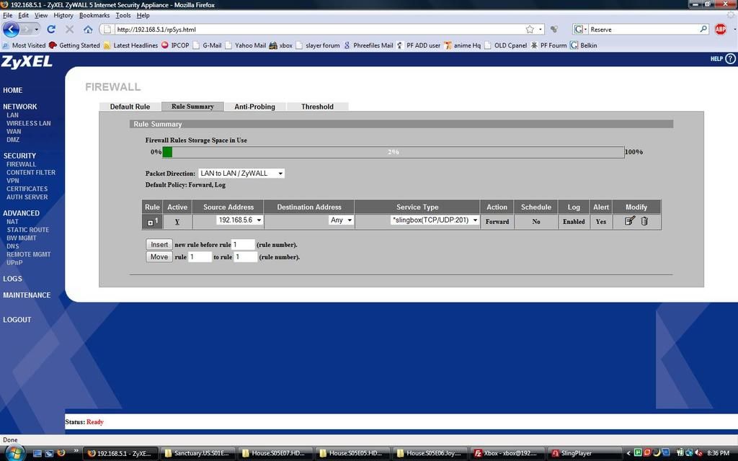Click the Reload page icon

click(51, 29)
